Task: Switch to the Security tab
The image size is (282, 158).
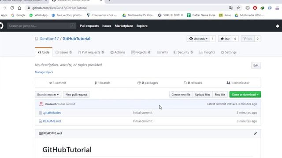Action: [x=183, y=52]
